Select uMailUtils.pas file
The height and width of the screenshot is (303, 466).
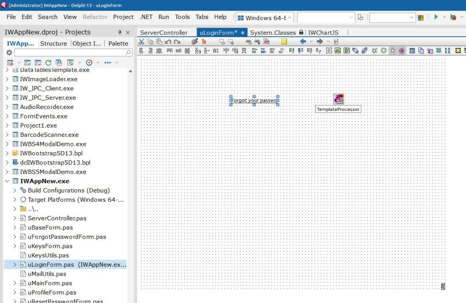47,273
